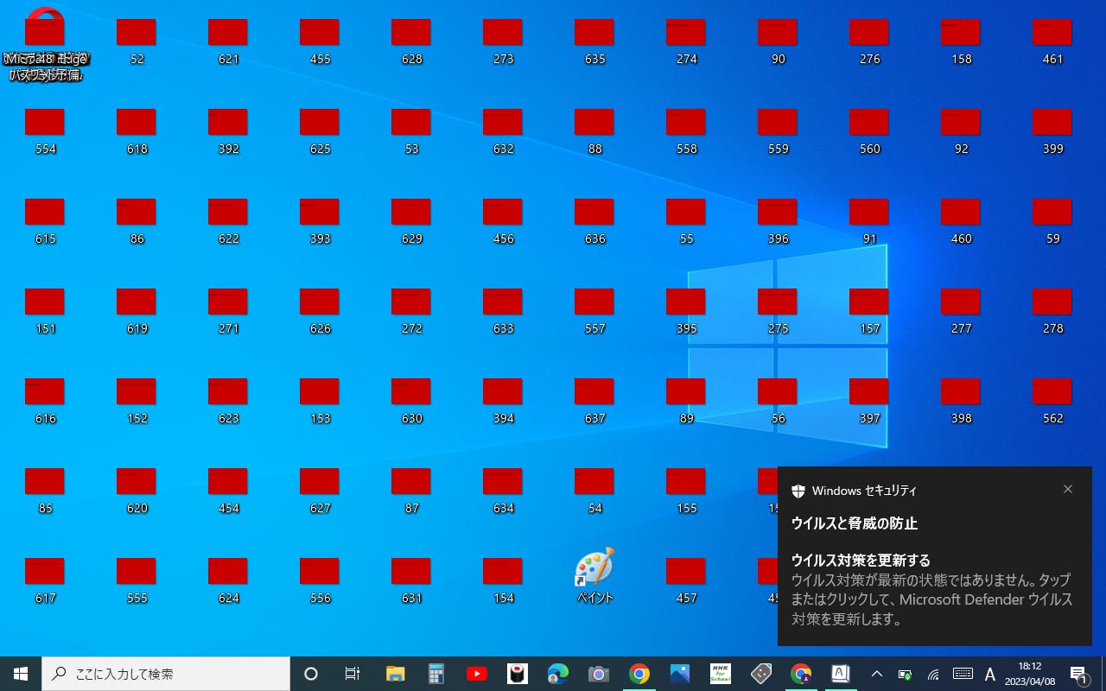This screenshot has height=691, width=1106.
Task: Click the Cortana circle icon
Action: coord(311,674)
